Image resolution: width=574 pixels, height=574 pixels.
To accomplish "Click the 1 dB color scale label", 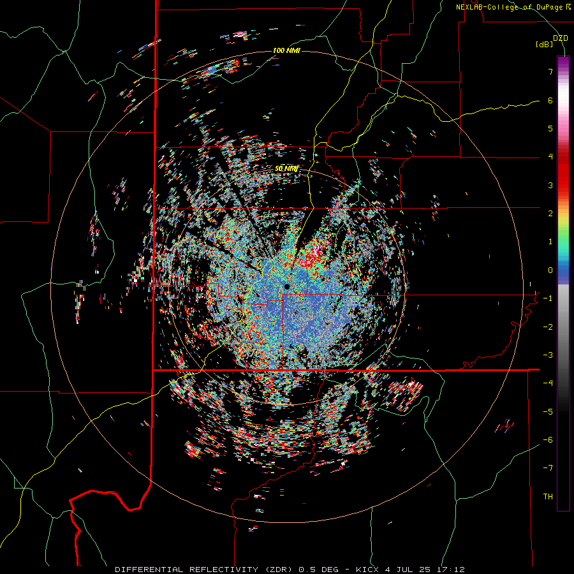I will coord(550,242).
